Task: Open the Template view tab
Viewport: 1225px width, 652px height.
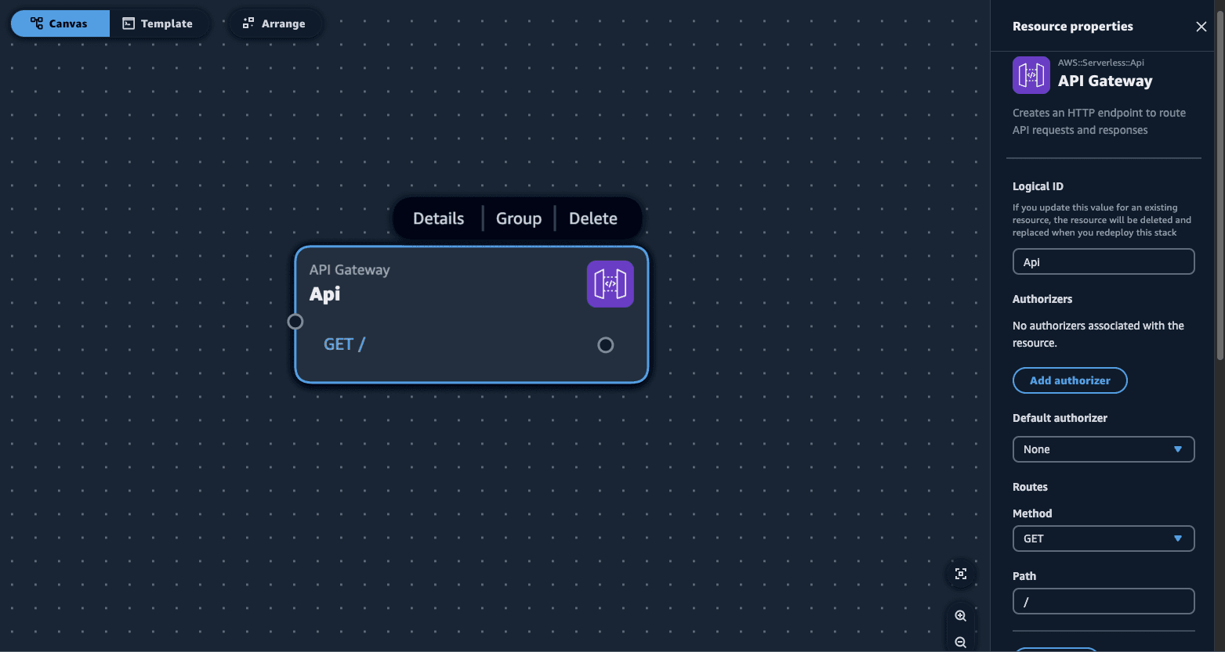Action: pos(159,23)
